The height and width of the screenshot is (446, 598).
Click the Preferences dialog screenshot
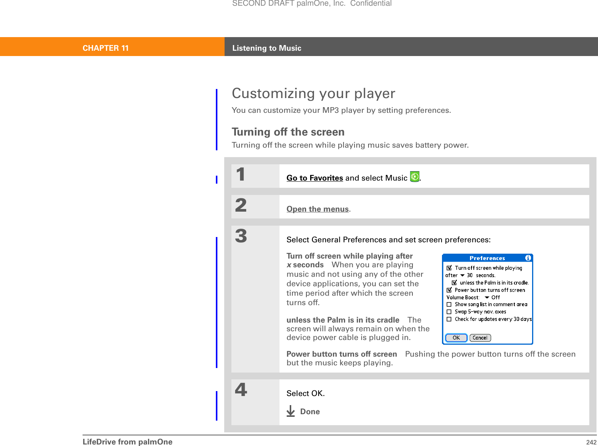click(487, 299)
